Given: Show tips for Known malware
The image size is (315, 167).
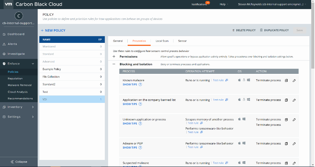Looking at the screenshot, I should (x=130, y=84).
